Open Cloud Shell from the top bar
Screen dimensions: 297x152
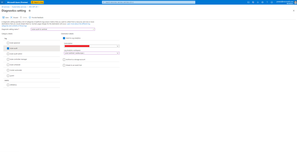point(248,2)
